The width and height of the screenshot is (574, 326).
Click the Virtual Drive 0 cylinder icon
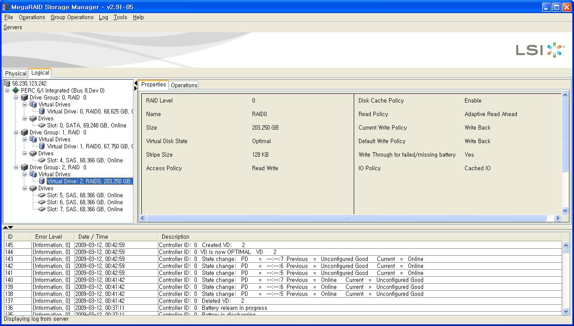click(42, 111)
